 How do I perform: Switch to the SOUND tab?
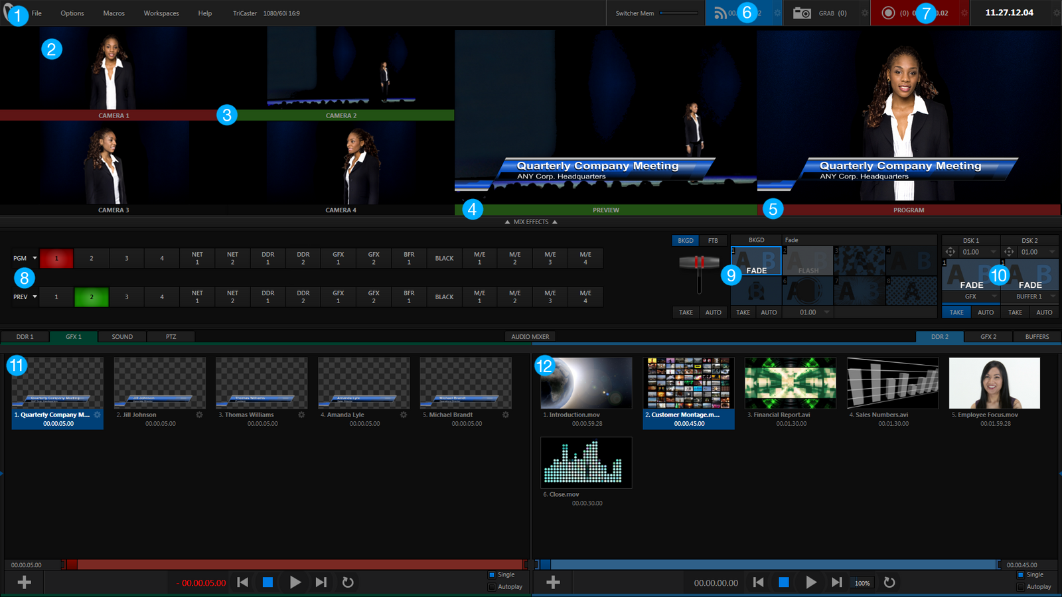tap(122, 336)
